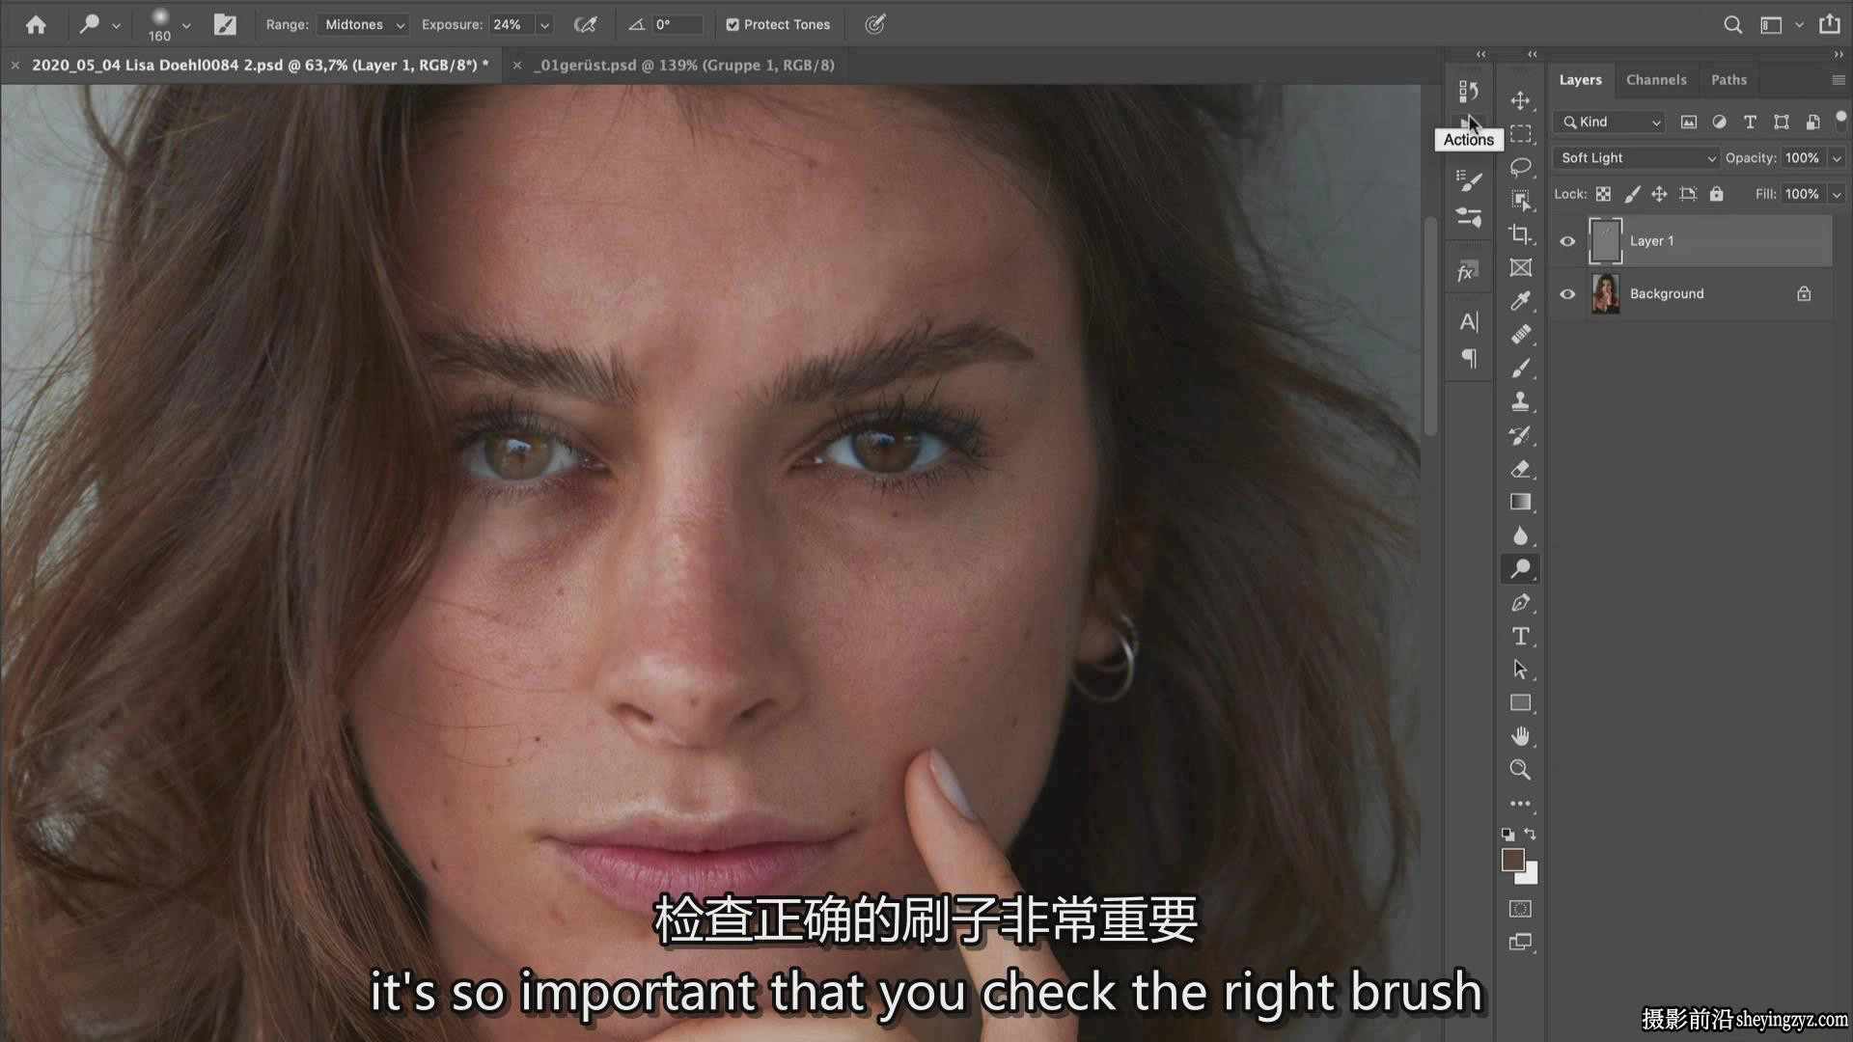1853x1042 pixels.
Task: Select the Background layer thumbnail
Action: point(1605,294)
